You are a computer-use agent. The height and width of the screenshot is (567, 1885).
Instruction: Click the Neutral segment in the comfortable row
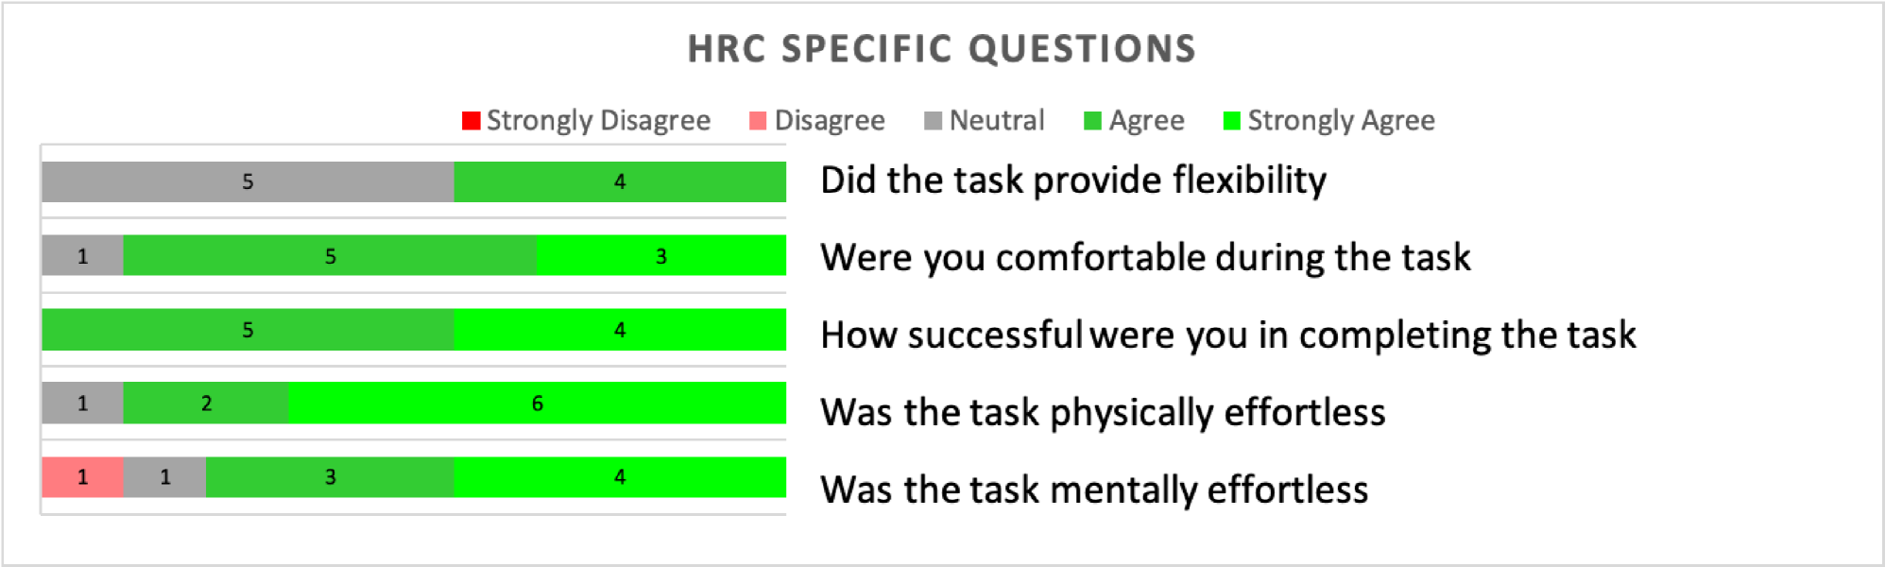82,255
